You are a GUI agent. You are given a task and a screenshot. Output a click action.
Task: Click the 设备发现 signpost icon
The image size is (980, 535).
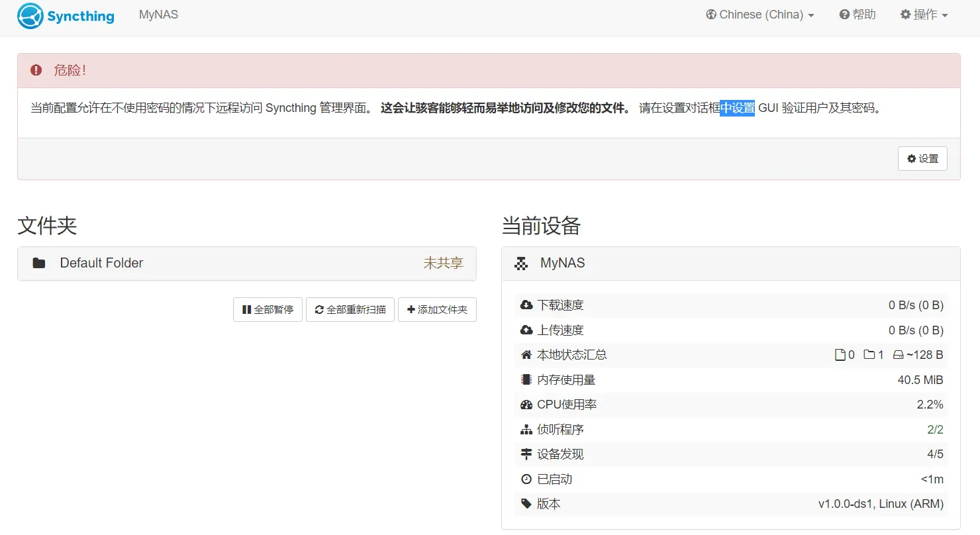[x=526, y=454]
